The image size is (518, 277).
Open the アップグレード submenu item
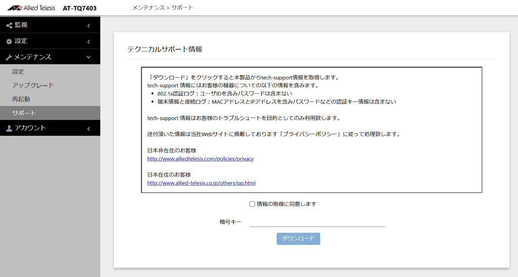click(x=50, y=85)
